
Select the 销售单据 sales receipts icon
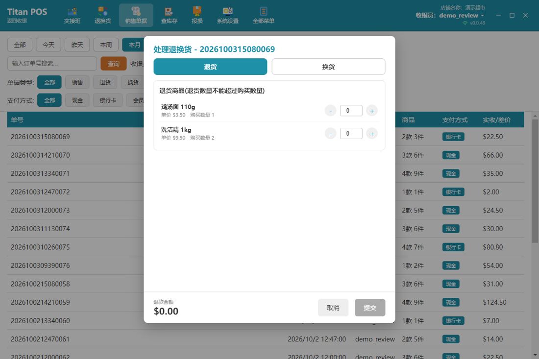[x=136, y=16]
